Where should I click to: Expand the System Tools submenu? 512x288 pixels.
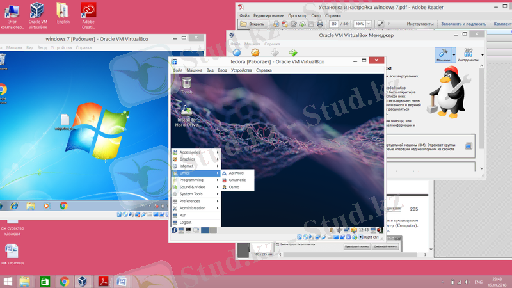(195, 194)
